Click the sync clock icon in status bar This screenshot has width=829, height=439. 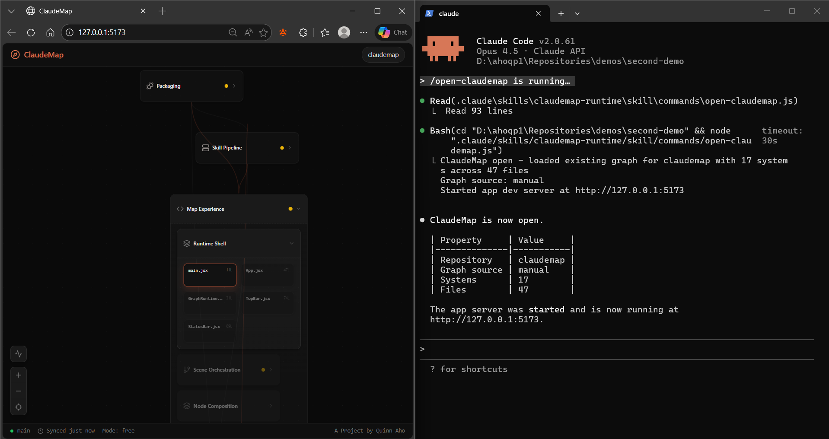coord(41,431)
